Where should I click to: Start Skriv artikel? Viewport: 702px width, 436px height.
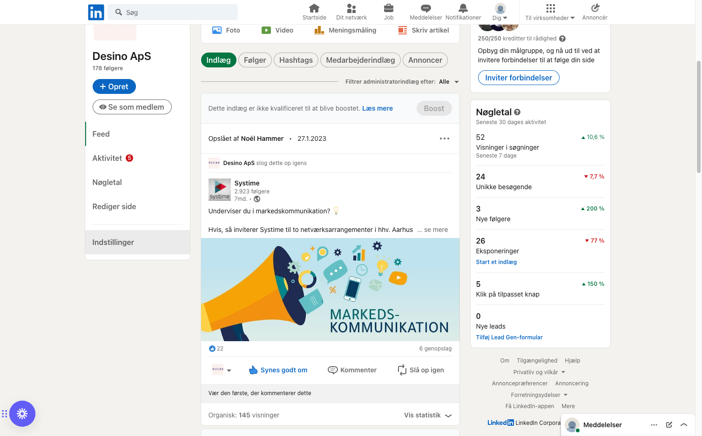[x=424, y=30]
